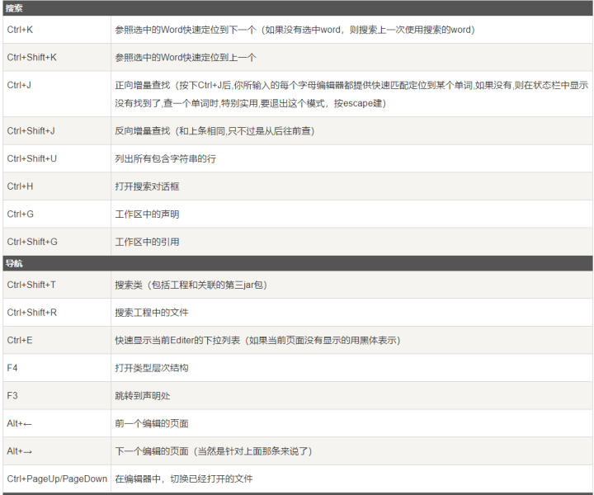594x495 pixels.
Task: Select the F4 shortcut cell
Action: coord(57,368)
